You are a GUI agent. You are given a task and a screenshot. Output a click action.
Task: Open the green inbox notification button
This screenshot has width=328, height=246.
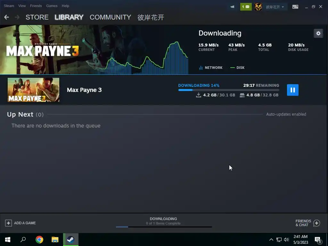pyautogui.click(x=246, y=7)
